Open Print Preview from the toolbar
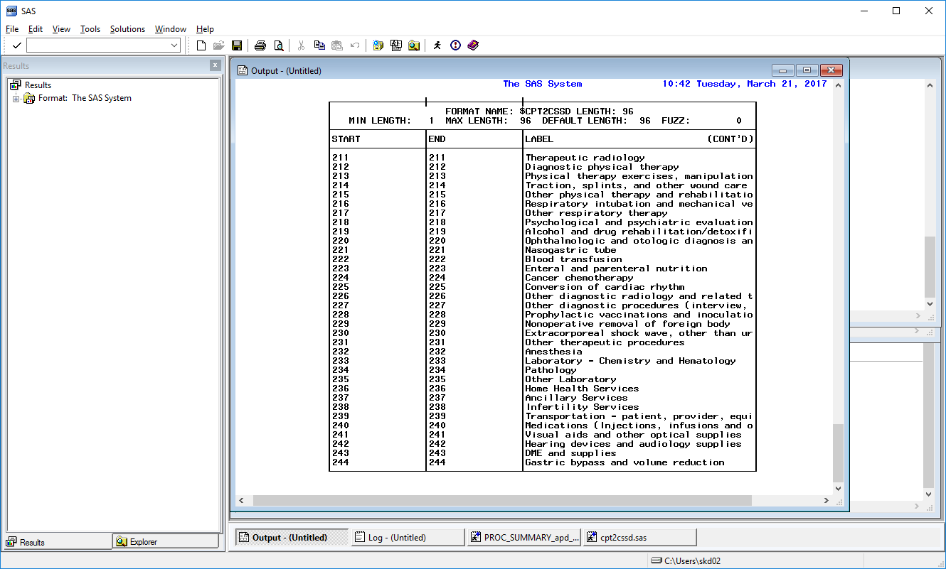The image size is (946, 569). click(x=279, y=45)
